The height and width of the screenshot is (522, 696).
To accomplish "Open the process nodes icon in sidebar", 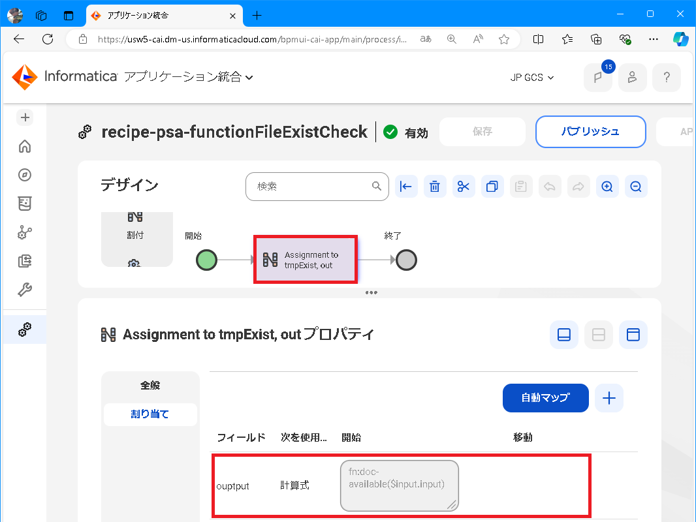I will coord(25,232).
